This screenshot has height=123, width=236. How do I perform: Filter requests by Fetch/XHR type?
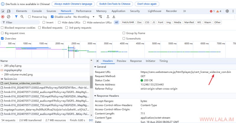[x=128, y=22]
